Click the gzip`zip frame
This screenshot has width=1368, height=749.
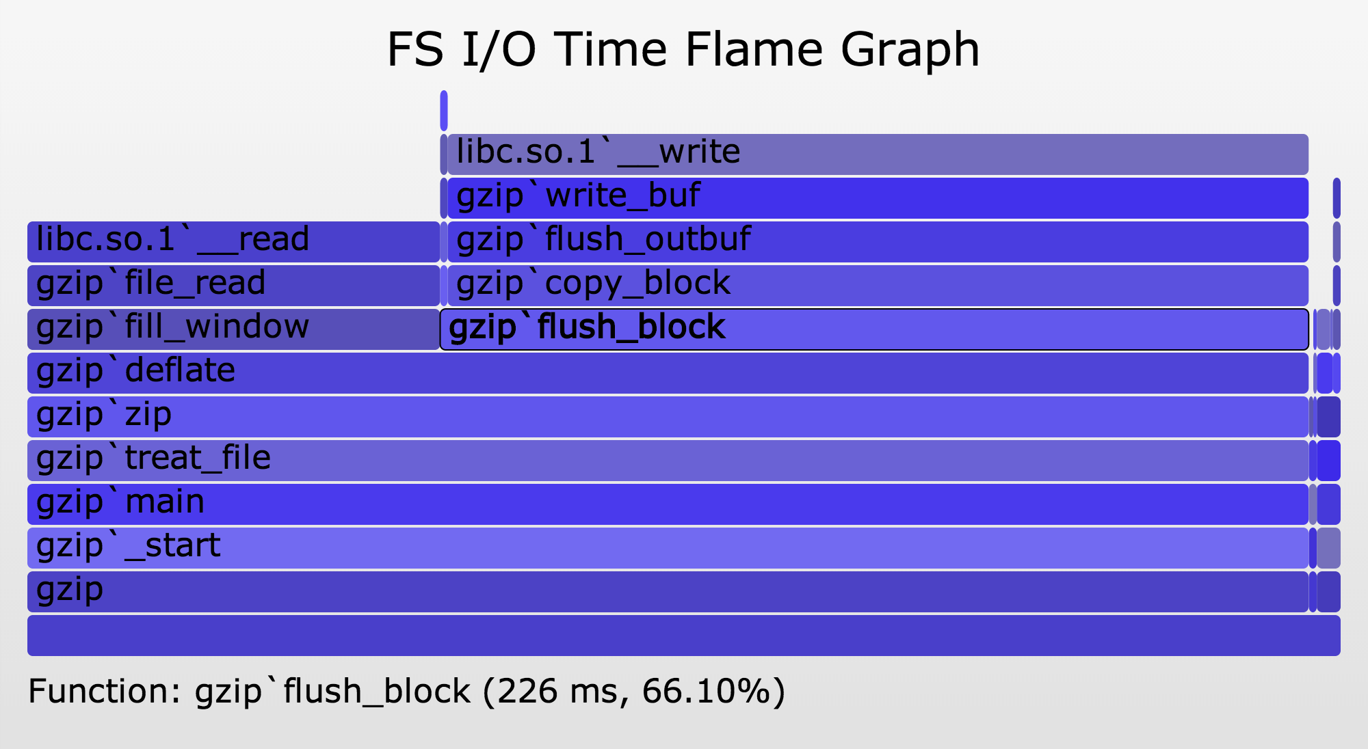pos(667,416)
